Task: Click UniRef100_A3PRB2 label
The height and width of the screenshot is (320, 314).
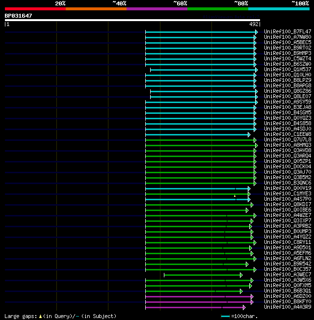Action: coord(288,226)
